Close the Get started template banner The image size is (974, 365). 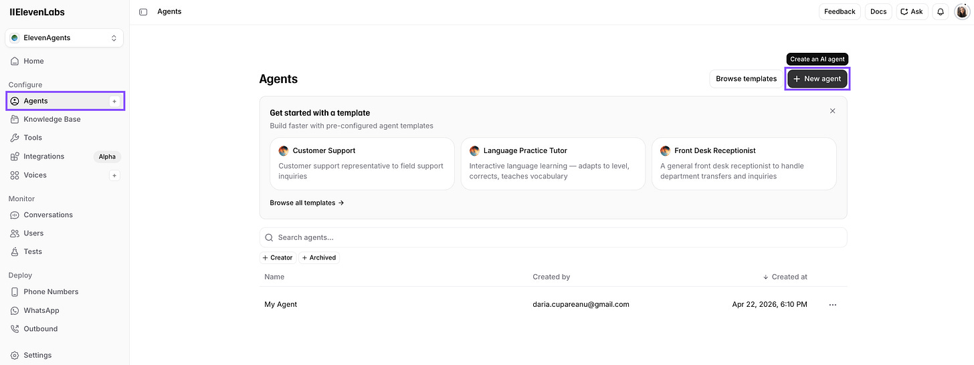(x=832, y=111)
